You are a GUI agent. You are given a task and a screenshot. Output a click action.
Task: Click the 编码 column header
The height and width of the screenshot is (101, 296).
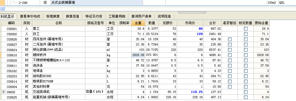click(11, 23)
